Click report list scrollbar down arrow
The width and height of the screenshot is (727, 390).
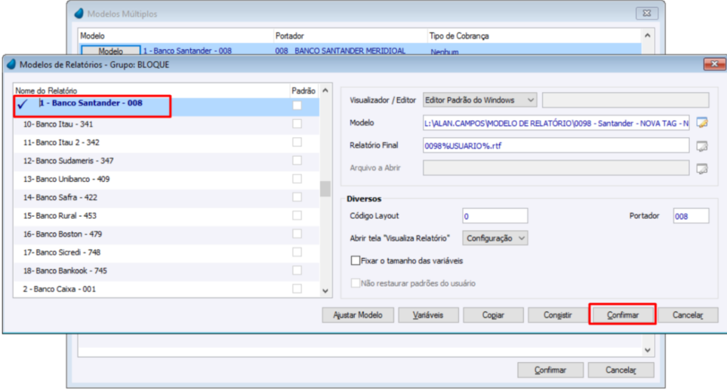click(x=325, y=291)
